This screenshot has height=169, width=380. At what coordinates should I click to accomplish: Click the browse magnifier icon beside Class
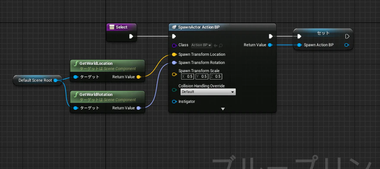tap(221, 45)
